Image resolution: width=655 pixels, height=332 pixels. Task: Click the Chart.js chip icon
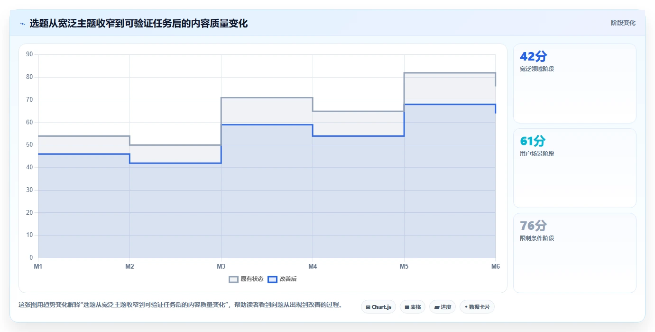tap(368, 307)
